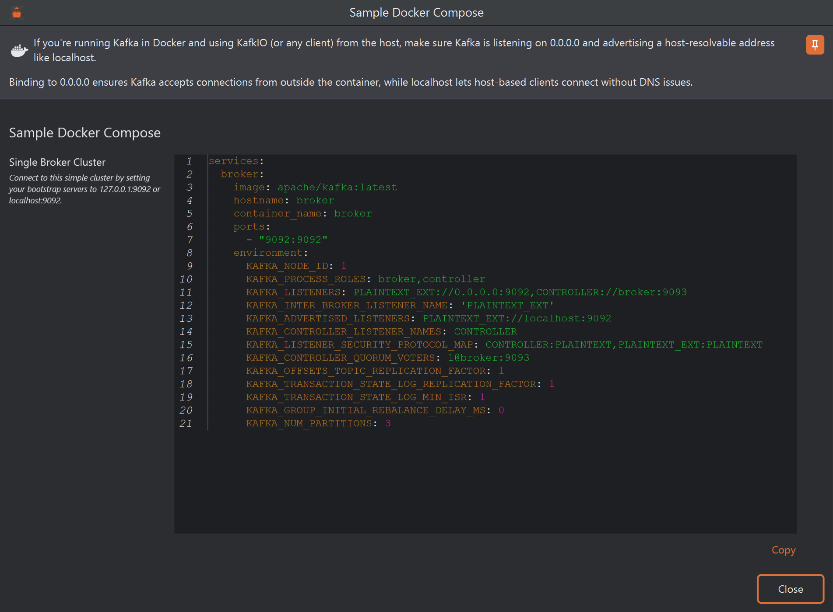This screenshot has height=612, width=833.
Task: Click the 'KAFKA_TRANSACTION_STATE_LOG_MIN_ISR' line
Action: tap(366, 397)
